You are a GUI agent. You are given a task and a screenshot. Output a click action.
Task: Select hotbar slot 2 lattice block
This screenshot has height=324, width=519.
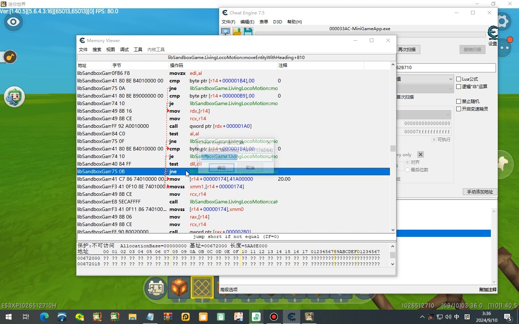tap(202, 288)
